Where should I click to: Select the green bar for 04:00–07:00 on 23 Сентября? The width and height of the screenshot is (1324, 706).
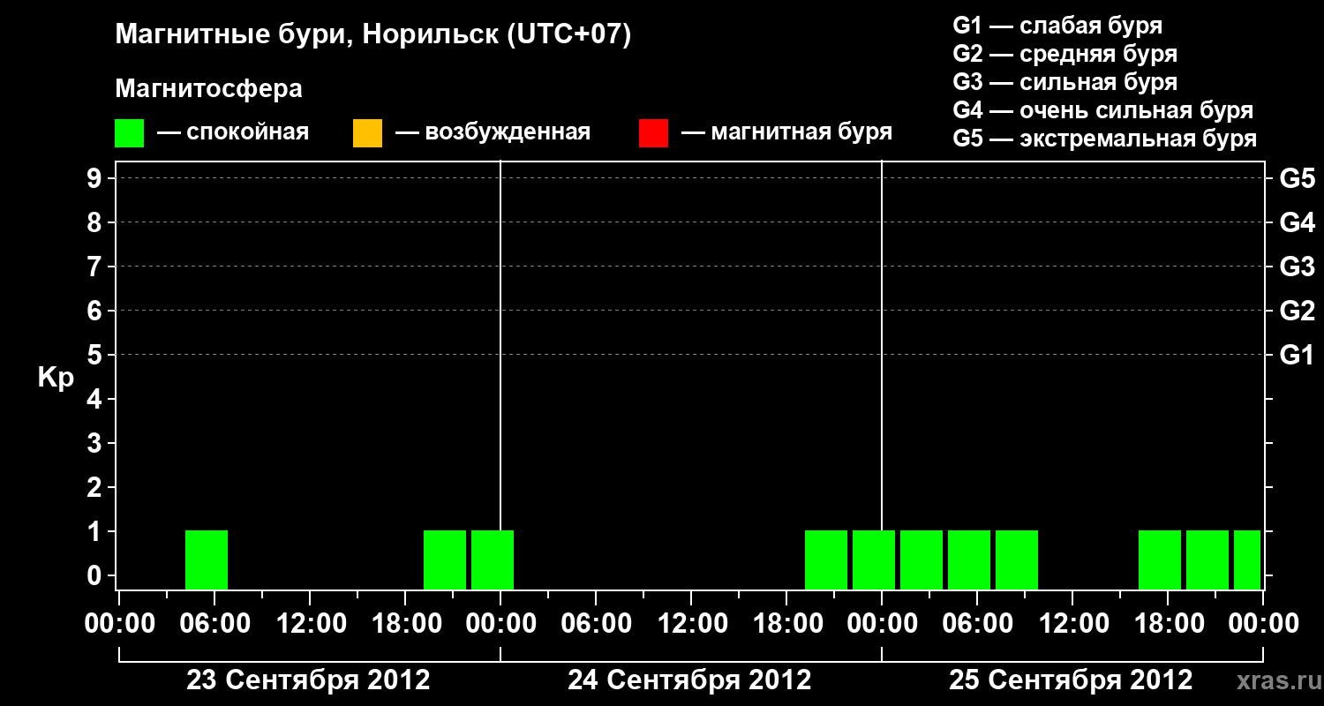(x=207, y=560)
